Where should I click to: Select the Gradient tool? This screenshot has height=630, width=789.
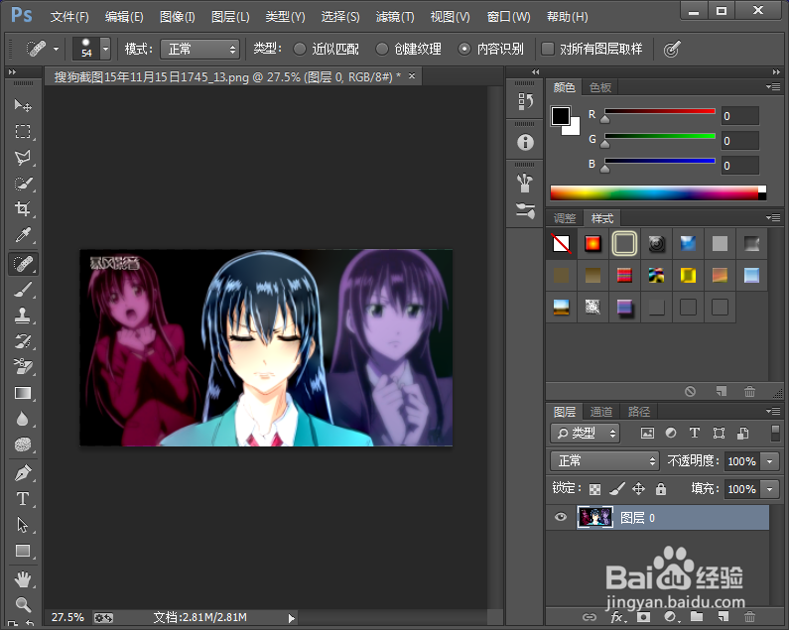click(23, 393)
